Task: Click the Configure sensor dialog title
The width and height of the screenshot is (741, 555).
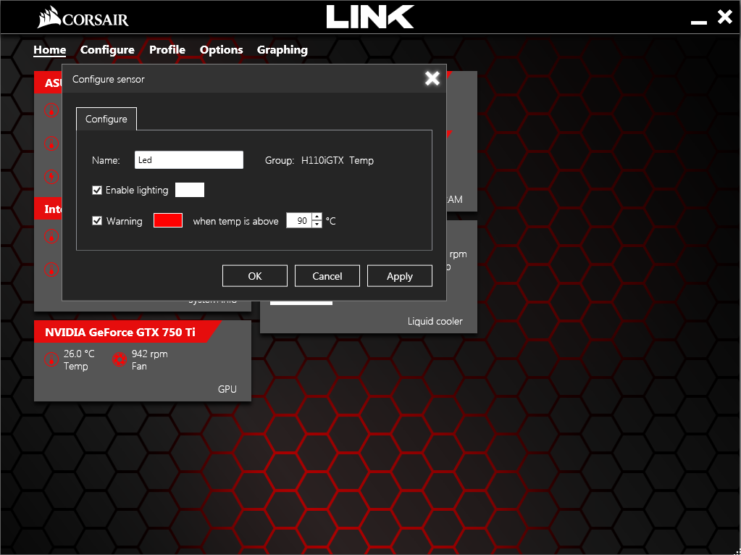Action: click(x=108, y=80)
